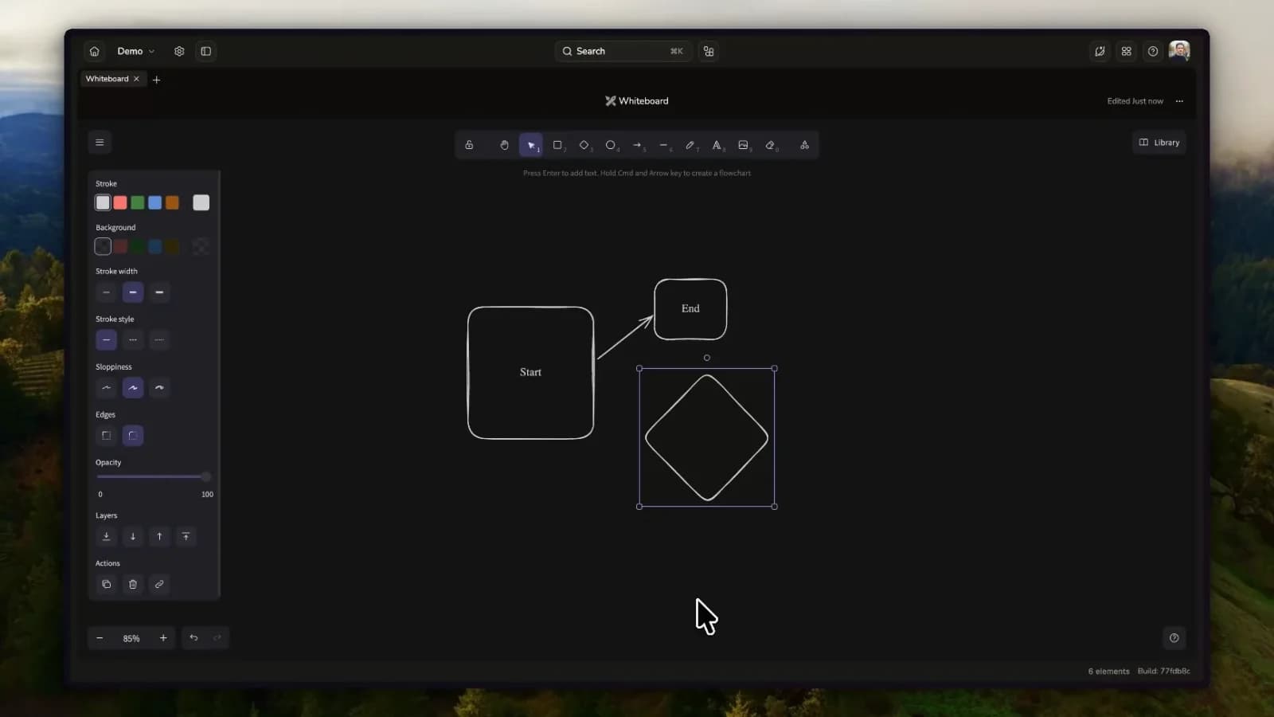Select the Rectangle shape tool
The width and height of the screenshot is (1274, 717).
coord(557,145)
